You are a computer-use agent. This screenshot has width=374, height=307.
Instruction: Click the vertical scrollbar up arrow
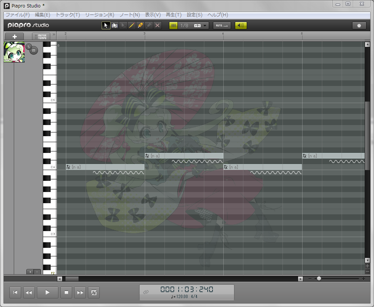pyautogui.click(x=367, y=44)
